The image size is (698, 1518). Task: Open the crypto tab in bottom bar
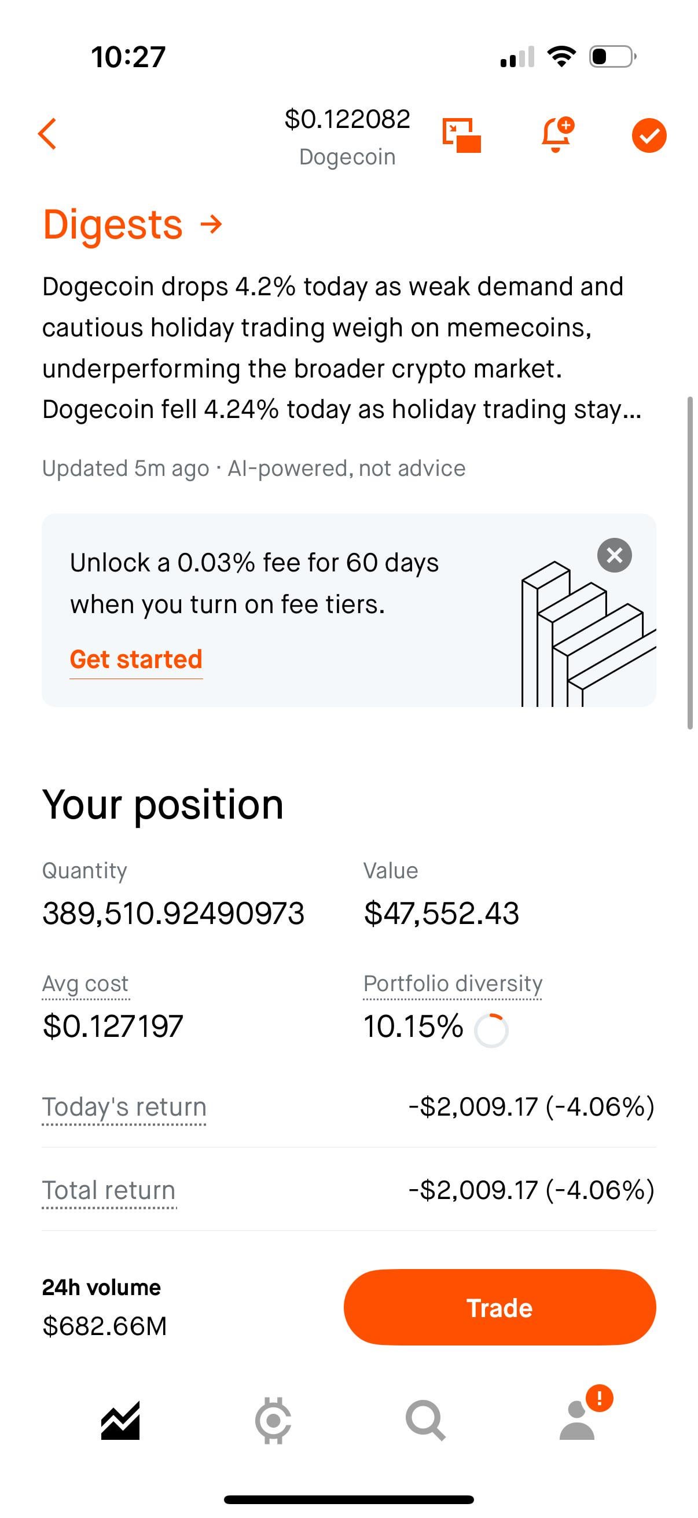273,1420
